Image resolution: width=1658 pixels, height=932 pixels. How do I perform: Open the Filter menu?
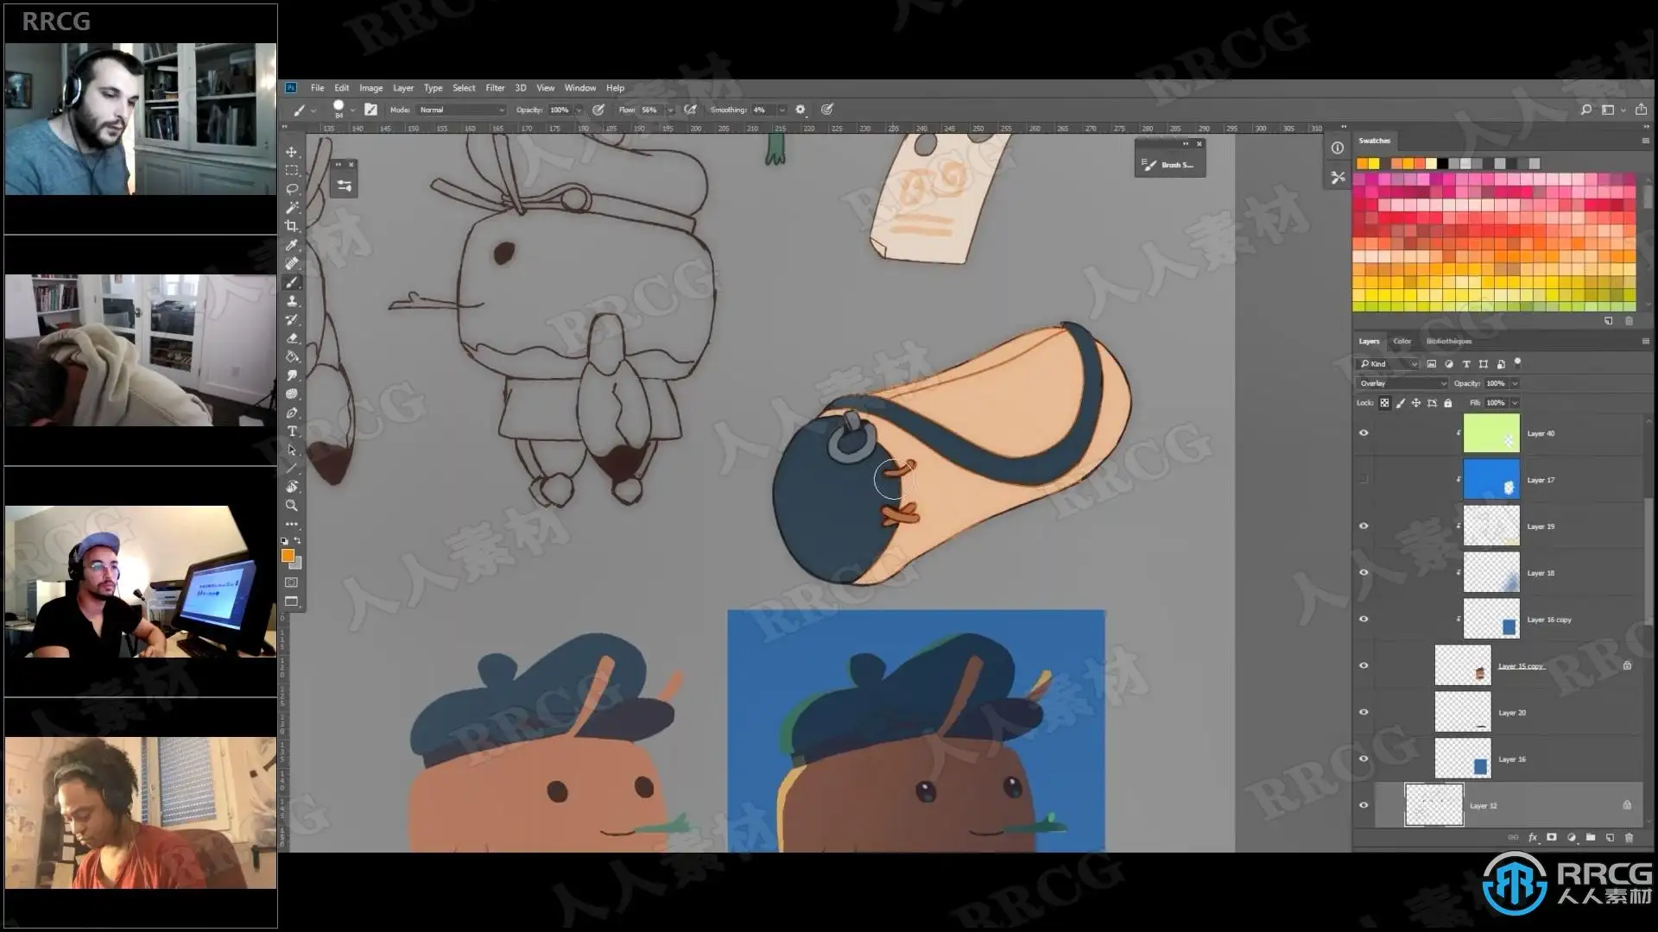(x=494, y=88)
